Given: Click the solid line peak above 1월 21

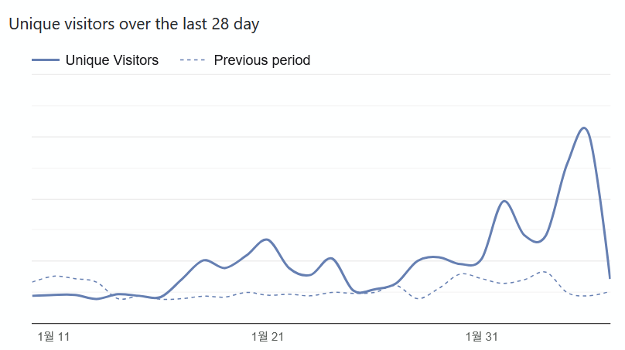Looking at the screenshot, I should tap(267, 240).
